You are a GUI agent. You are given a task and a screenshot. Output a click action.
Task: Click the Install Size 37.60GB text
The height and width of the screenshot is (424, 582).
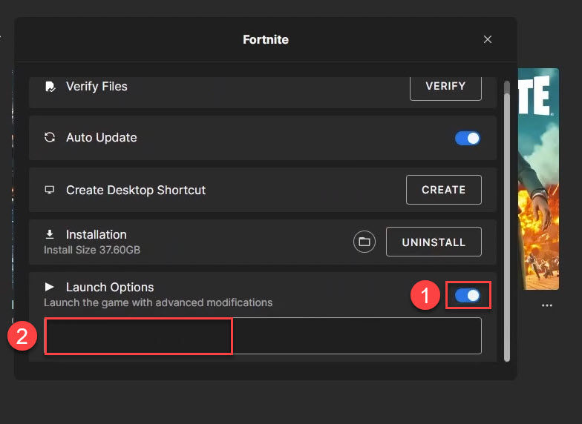(92, 250)
